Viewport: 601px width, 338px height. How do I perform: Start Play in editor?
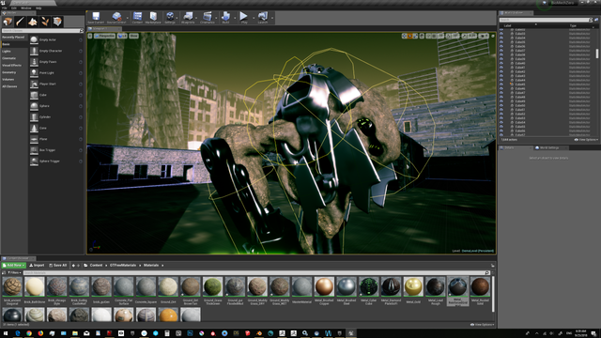pos(244,18)
